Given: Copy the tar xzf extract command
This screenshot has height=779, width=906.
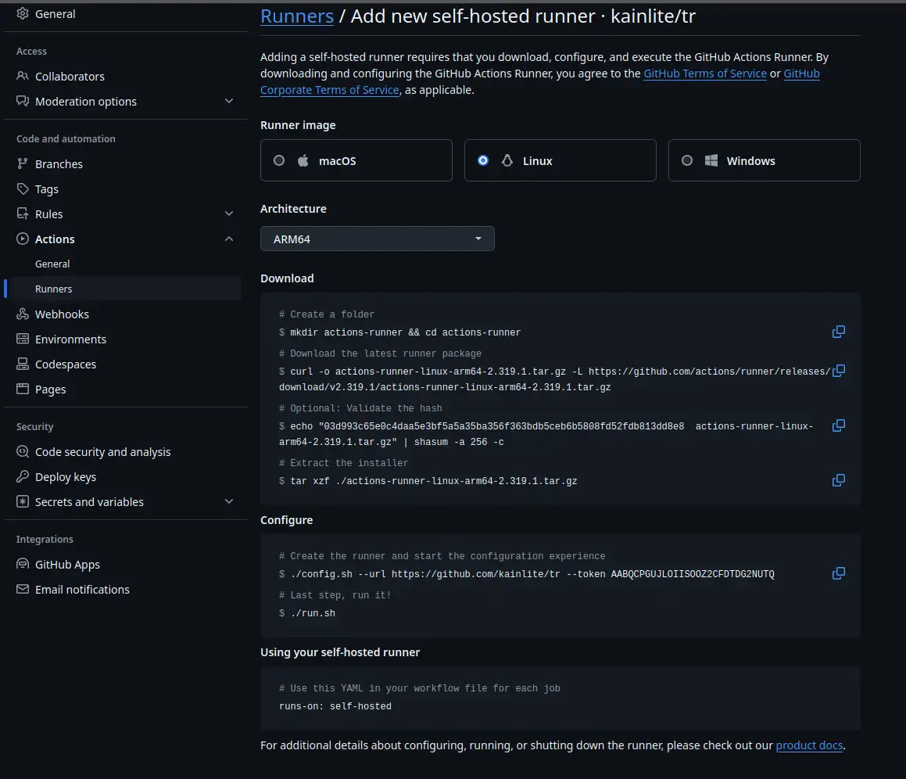Looking at the screenshot, I should 839,480.
